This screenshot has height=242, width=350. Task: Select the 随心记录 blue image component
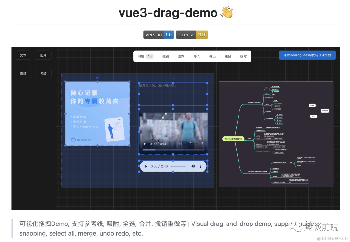point(98,114)
